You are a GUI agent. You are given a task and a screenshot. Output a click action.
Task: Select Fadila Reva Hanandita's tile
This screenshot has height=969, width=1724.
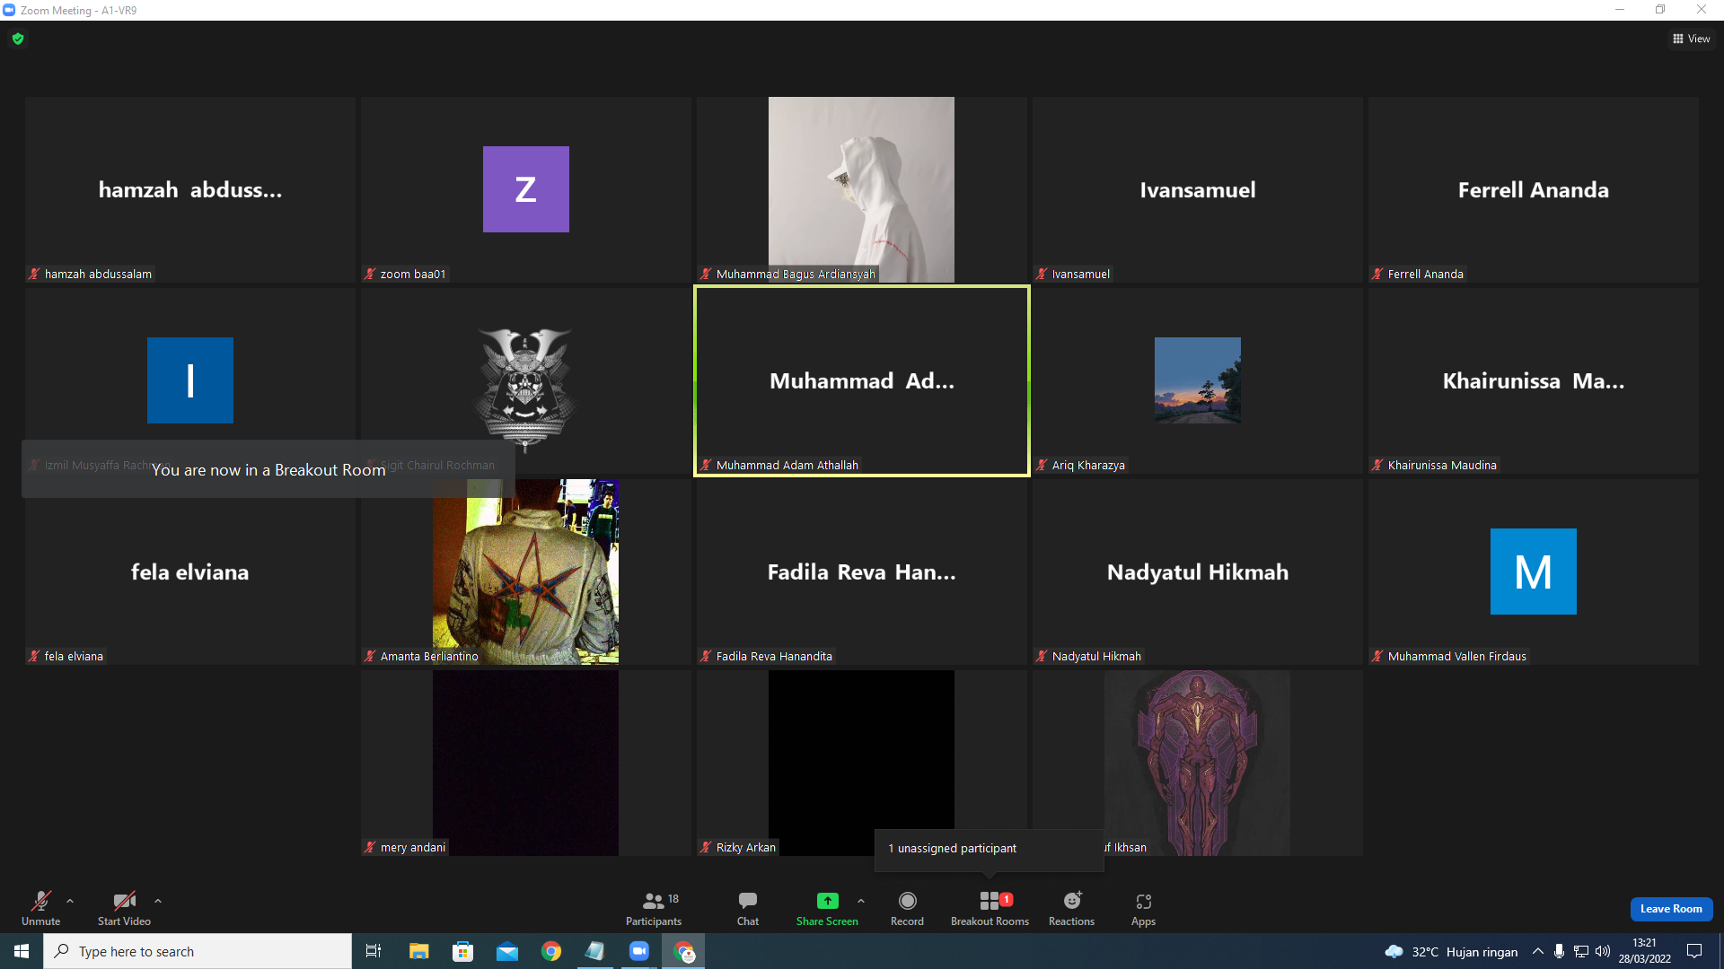[x=862, y=572]
